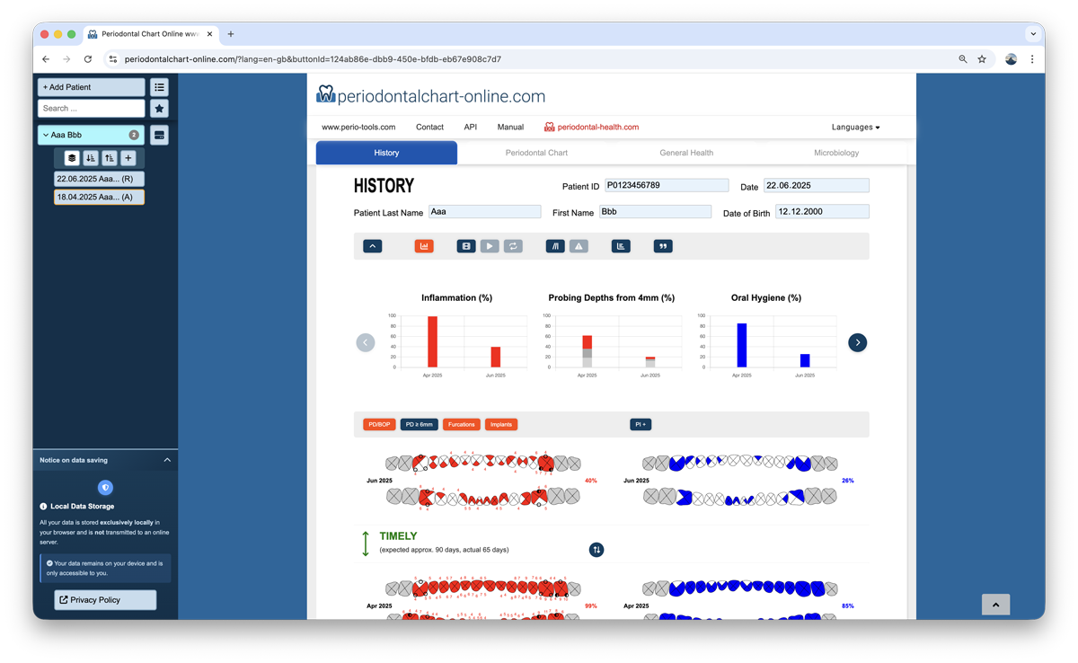Collapse the Notice on data saving panel
This screenshot has width=1078, height=663.
point(167,460)
